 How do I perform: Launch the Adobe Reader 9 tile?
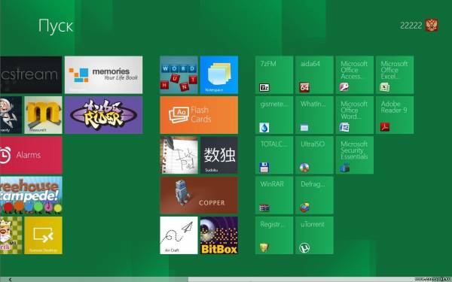395,115
